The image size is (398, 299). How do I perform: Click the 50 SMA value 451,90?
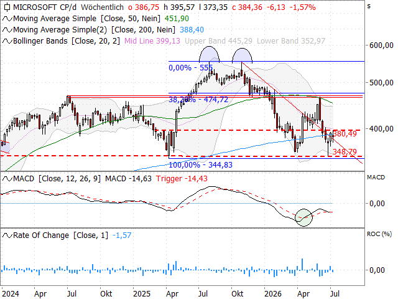[x=177, y=19]
